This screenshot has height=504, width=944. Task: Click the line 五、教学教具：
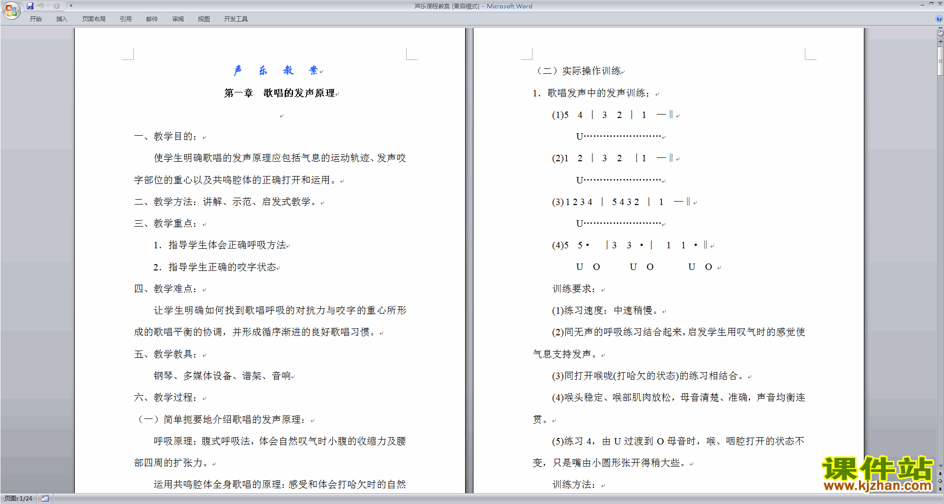(166, 354)
